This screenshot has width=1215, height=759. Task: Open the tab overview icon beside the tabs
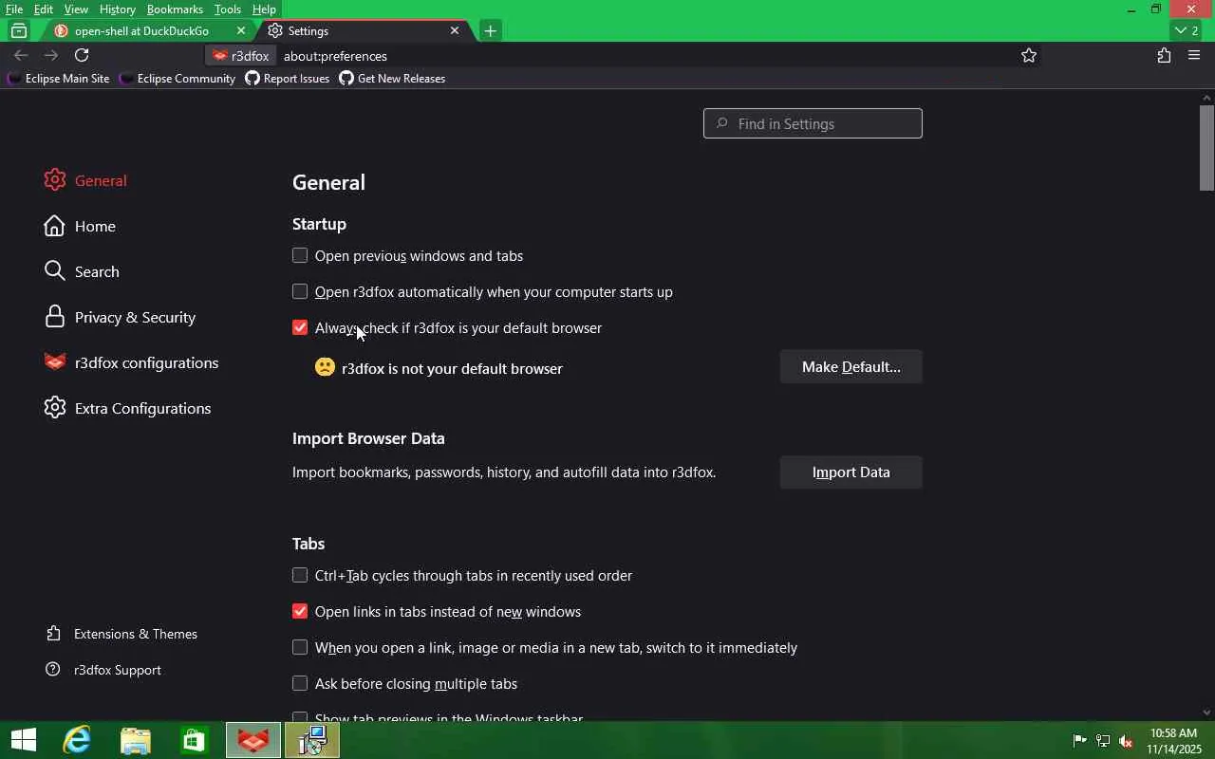tap(19, 30)
